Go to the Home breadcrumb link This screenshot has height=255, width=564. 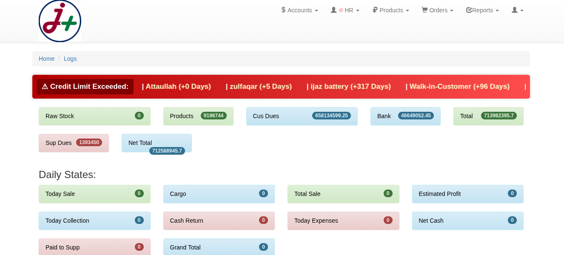click(46, 59)
